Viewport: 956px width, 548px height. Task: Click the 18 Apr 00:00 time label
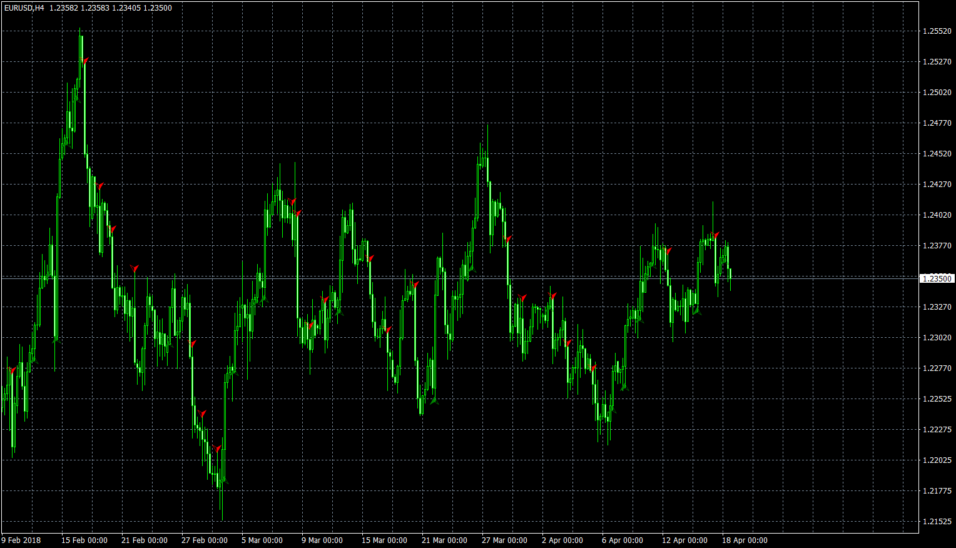(745, 540)
